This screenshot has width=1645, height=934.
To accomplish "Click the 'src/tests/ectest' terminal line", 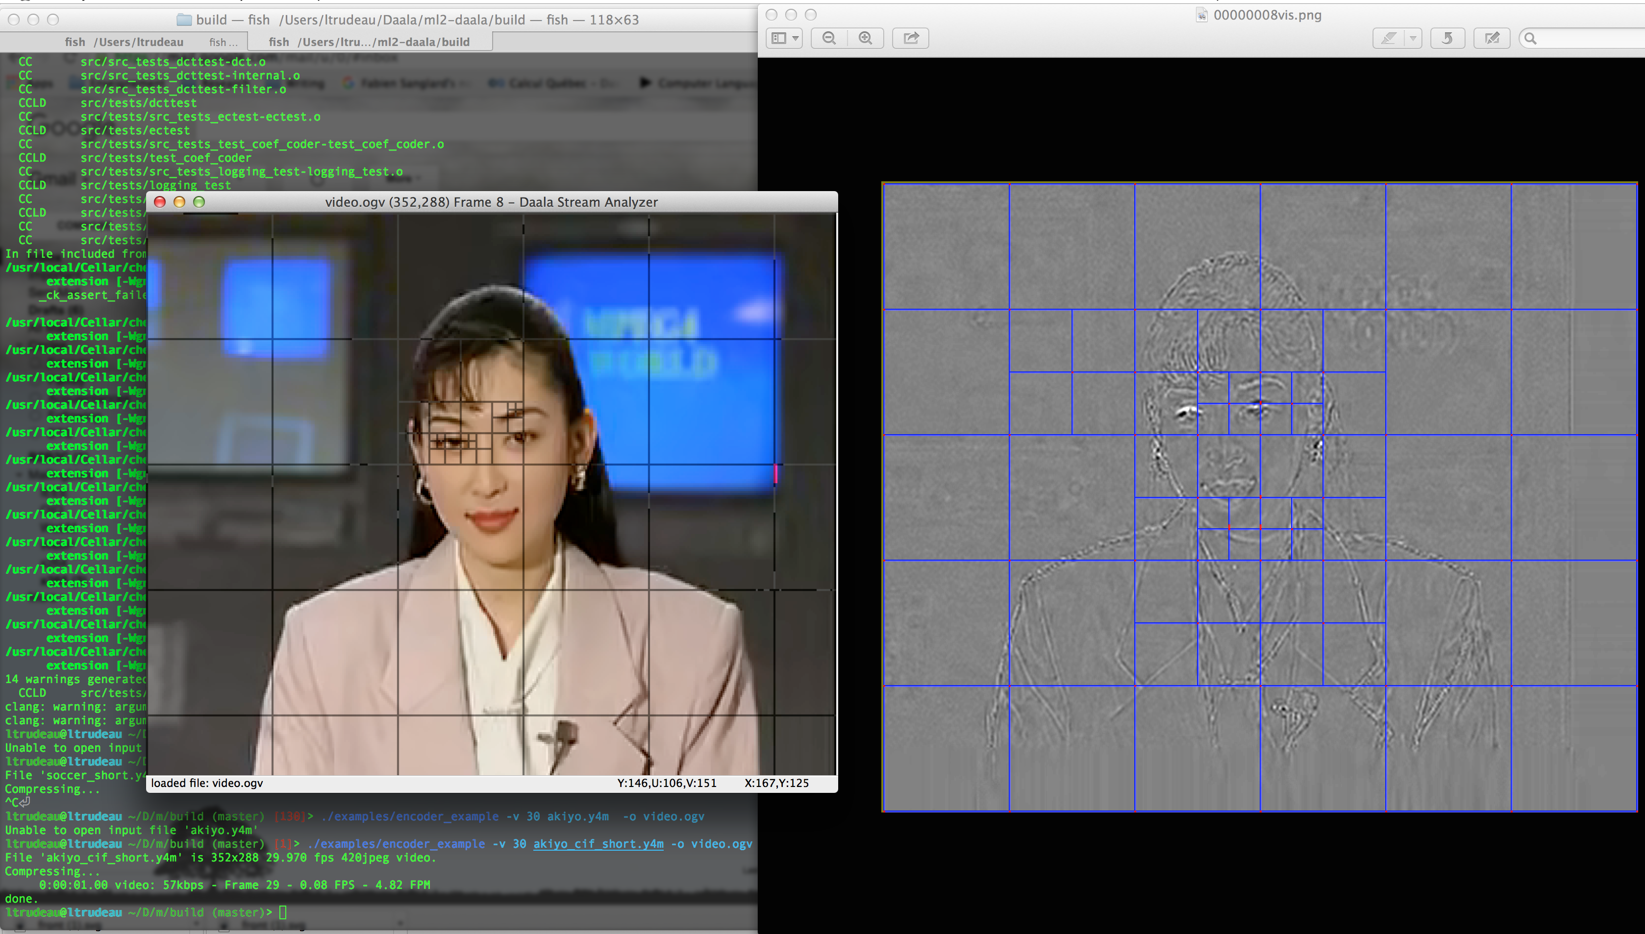I will pos(135,130).
